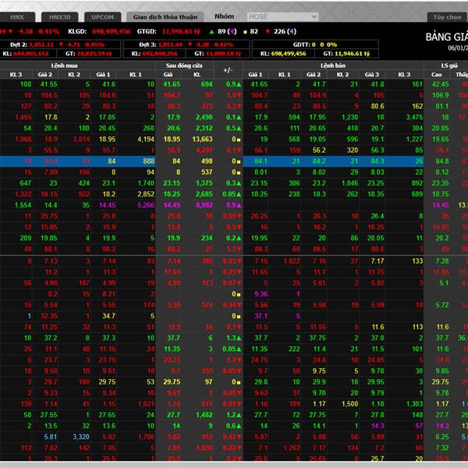Click the volume cell 2,852
Viewport: 468px width, 468px height.
tap(146, 194)
